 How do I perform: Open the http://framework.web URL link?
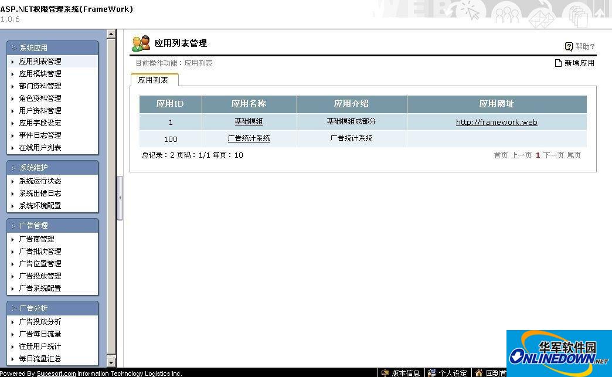(x=497, y=122)
